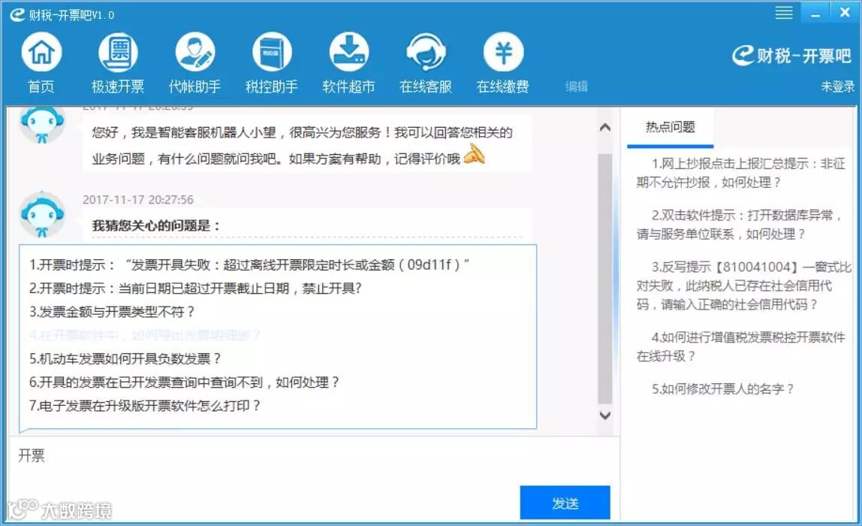Open hot question 2 about 打开数据库异常

click(740, 225)
